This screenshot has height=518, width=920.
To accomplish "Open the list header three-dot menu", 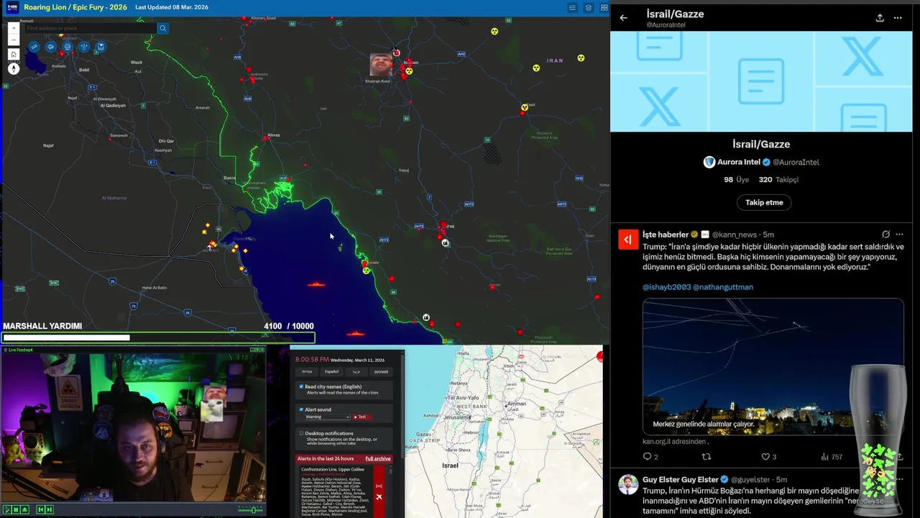I will click(x=898, y=18).
